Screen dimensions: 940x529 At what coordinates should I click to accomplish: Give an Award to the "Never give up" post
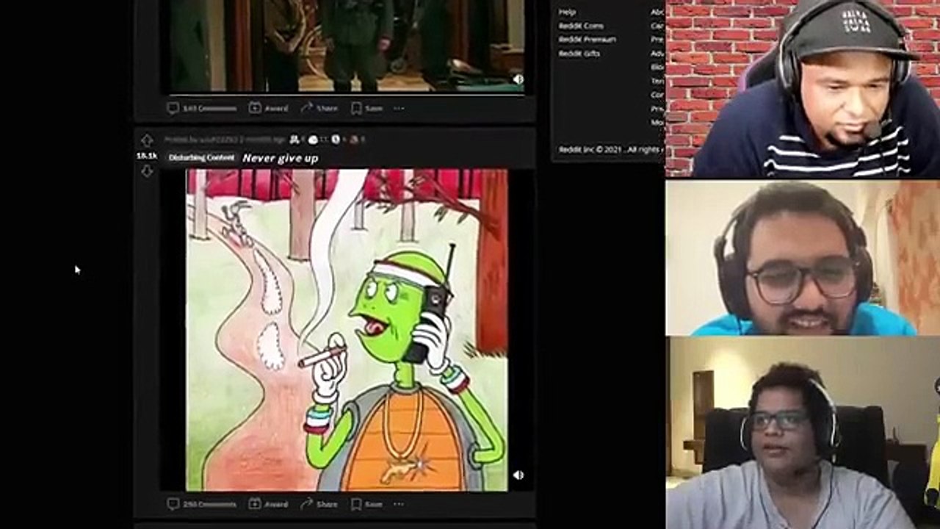pos(268,504)
